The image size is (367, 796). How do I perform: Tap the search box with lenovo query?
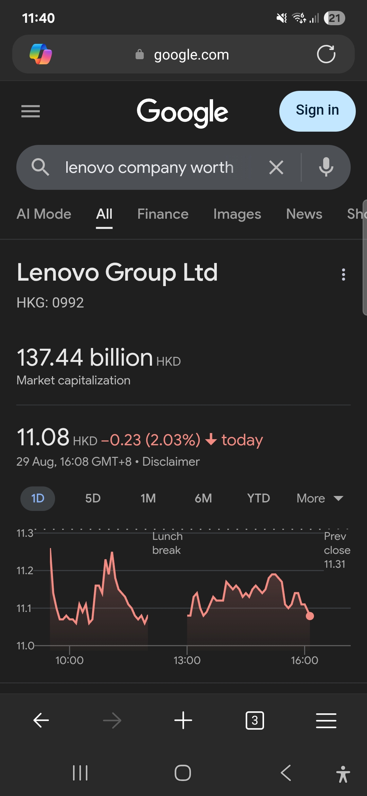pyautogui.click(x=150, y=167)
